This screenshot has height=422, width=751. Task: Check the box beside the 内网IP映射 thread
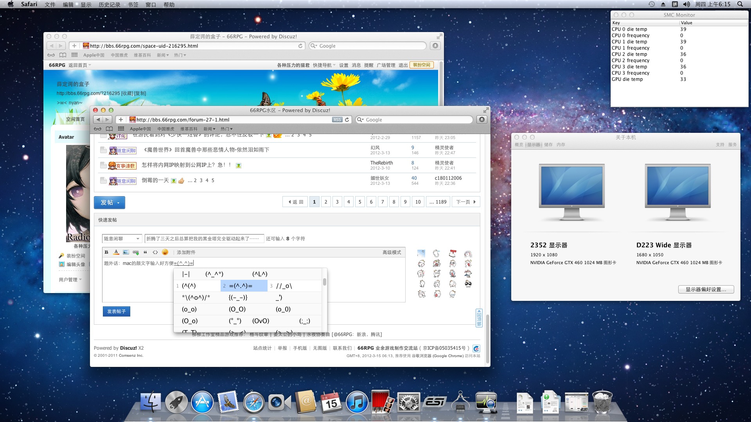pyautogui.click(x=103, y=165)
